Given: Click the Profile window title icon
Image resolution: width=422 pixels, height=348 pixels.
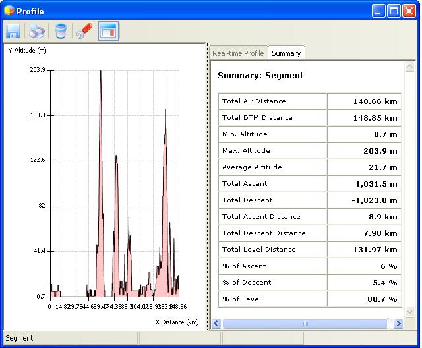Looking at the screenshot, I should 9,11.
